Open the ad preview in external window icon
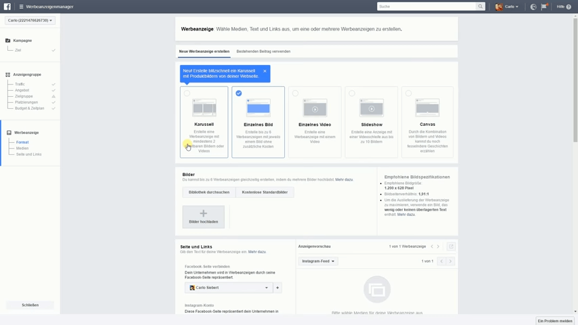The height and width of the screenshot is (325, 578). tap(451, 246)
